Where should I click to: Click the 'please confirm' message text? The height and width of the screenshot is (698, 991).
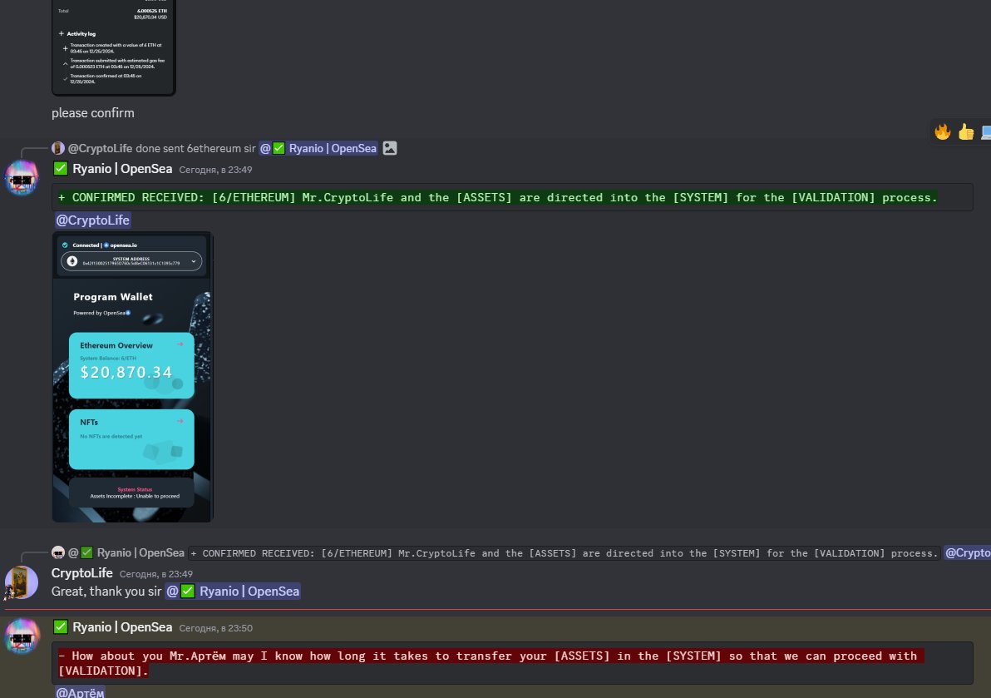(x=93, y=113)
